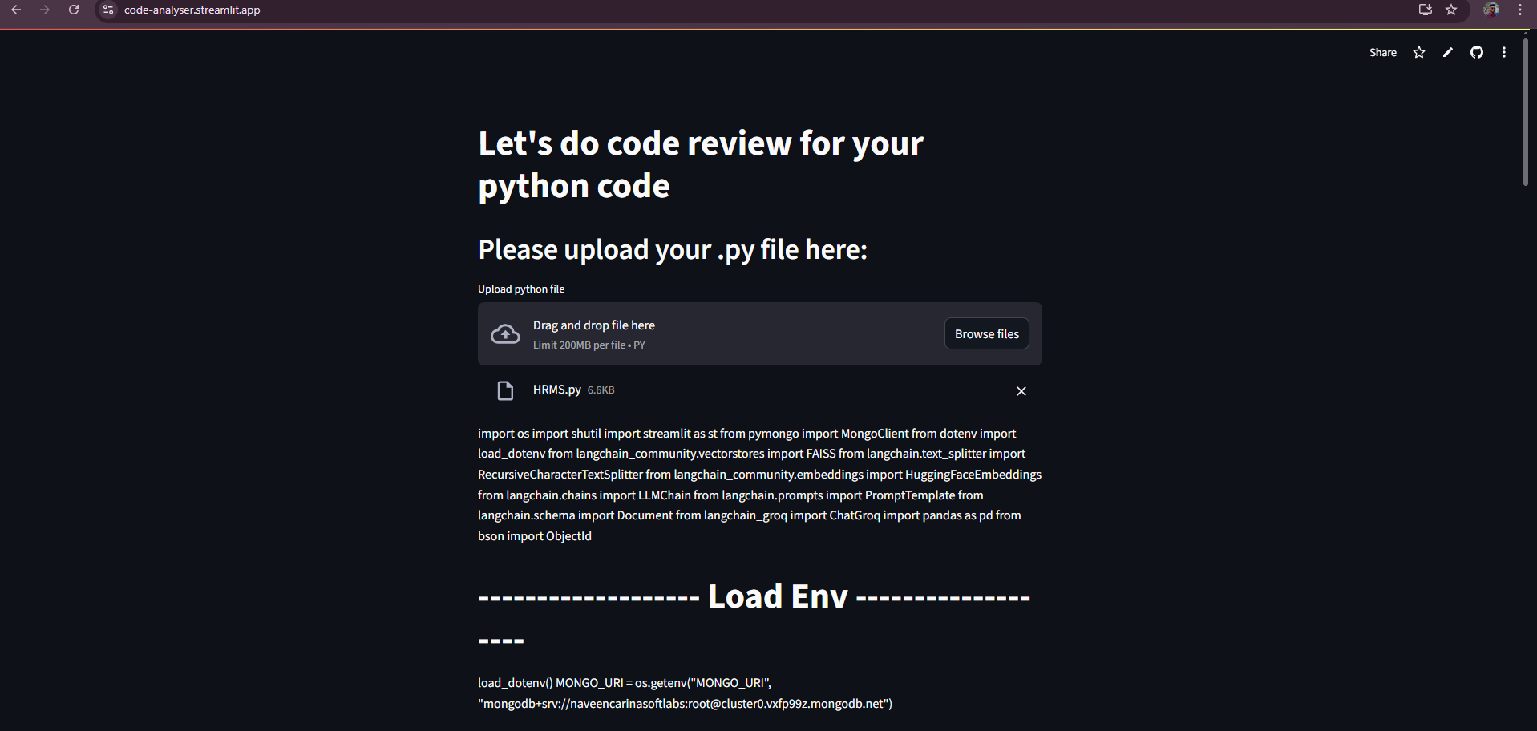Image resolution: width=1537 pixels, height=731 pixels.
Task: Install code-analyser as a desktop app
Action: [1424, 10]
